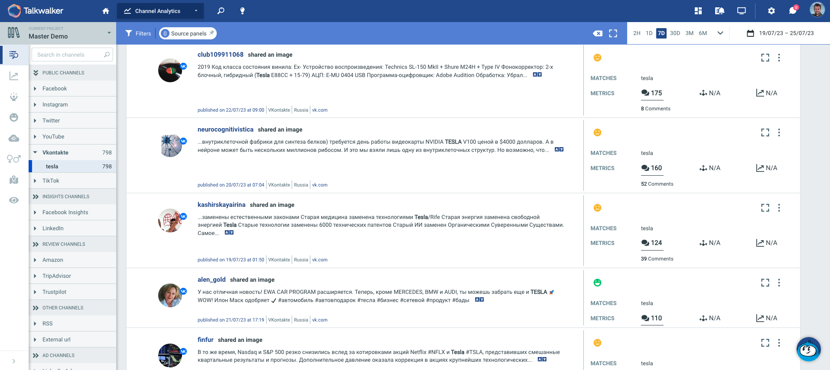Open the search magnifier in top bar
Viewport: 830px width, 370px height.
click(221, 11)
